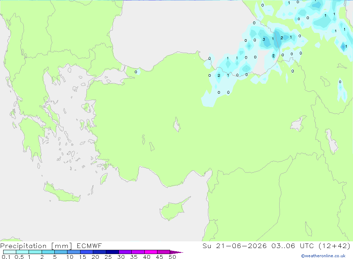Click the 'Precipitation [mm]' title text
Screen dimensions: 353x259
(x=36, y=246)
